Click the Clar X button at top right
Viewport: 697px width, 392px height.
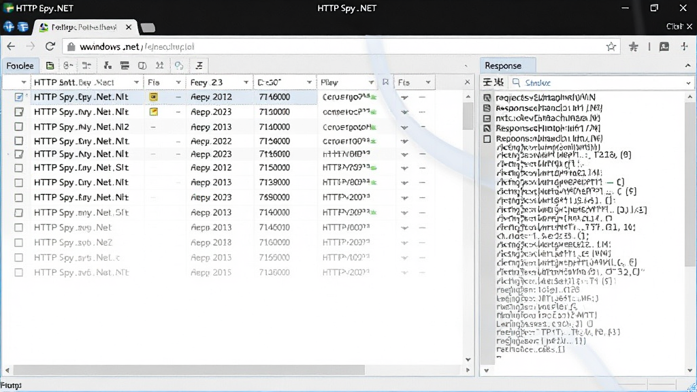(x=679, y=27)
